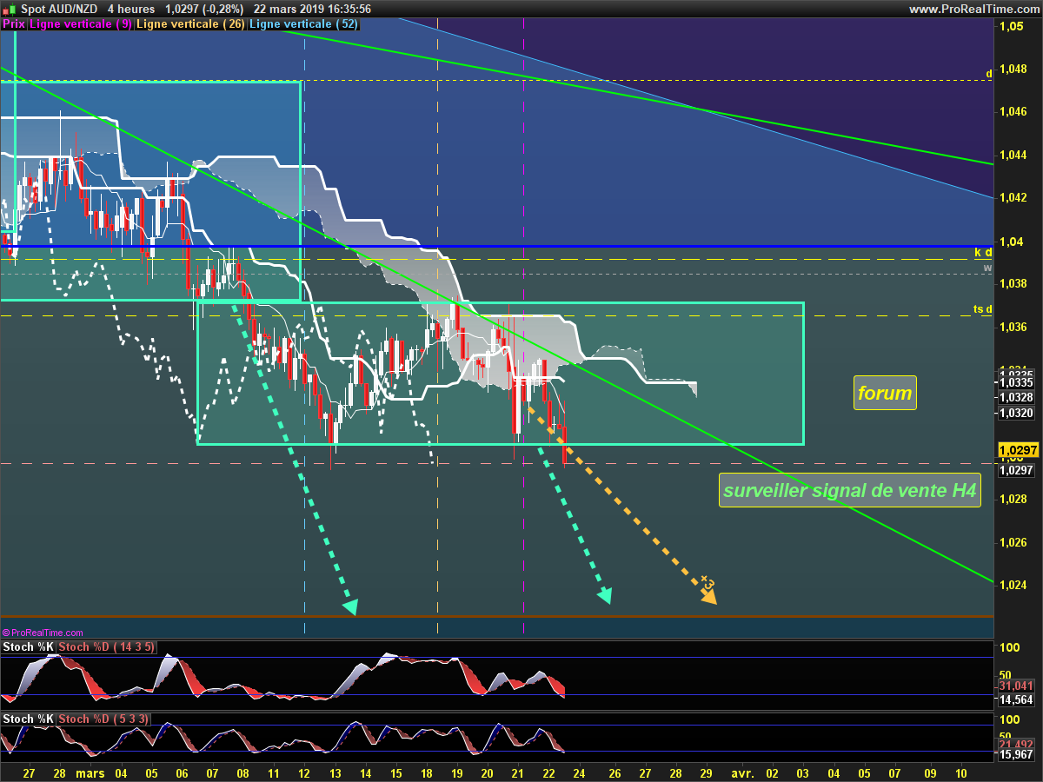
Task: Select the Ligne verticale (52) label
Action: pos(303,24)
